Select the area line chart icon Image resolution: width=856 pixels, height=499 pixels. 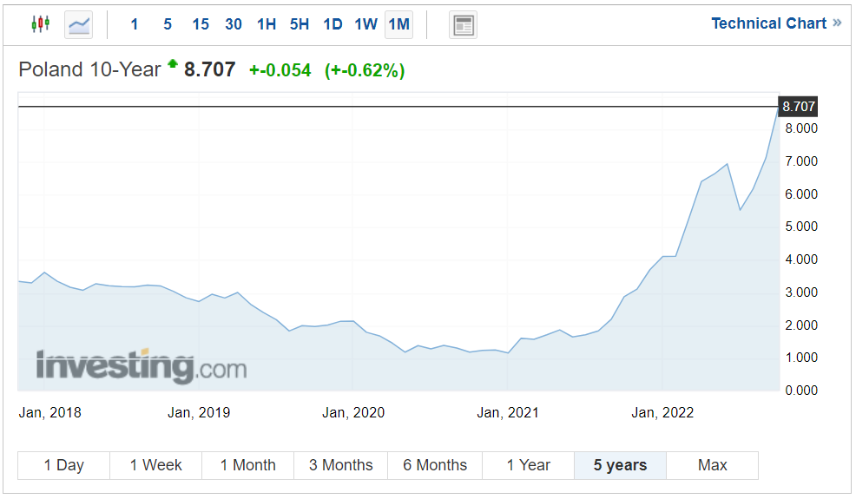coord(79,24)
